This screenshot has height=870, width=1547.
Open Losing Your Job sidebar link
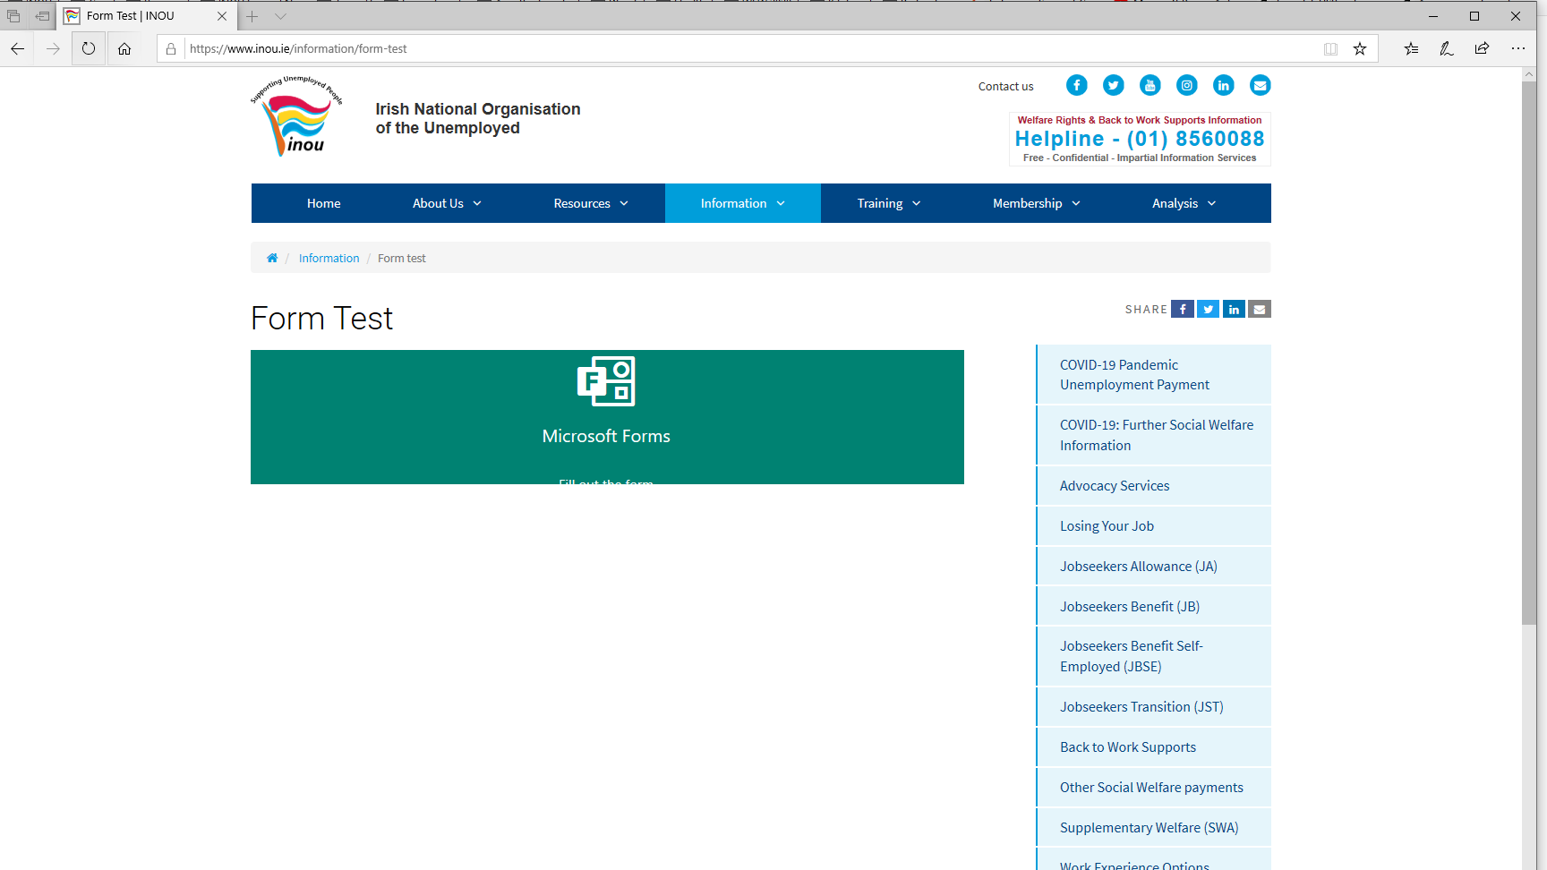tap(1154, 526)
